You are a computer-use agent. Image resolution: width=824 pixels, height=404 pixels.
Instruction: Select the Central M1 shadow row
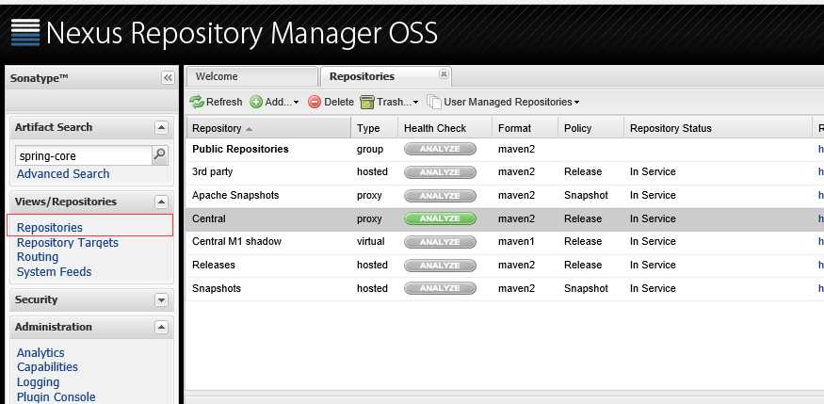point(505,242)
